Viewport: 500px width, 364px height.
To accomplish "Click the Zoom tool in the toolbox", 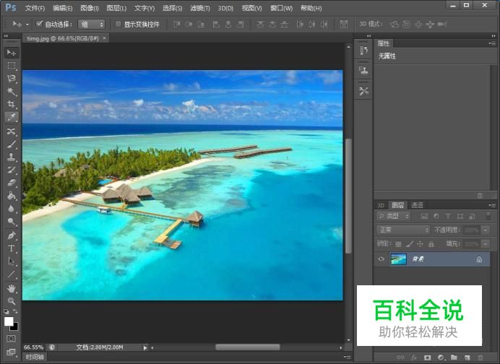I will coord(12,300).
